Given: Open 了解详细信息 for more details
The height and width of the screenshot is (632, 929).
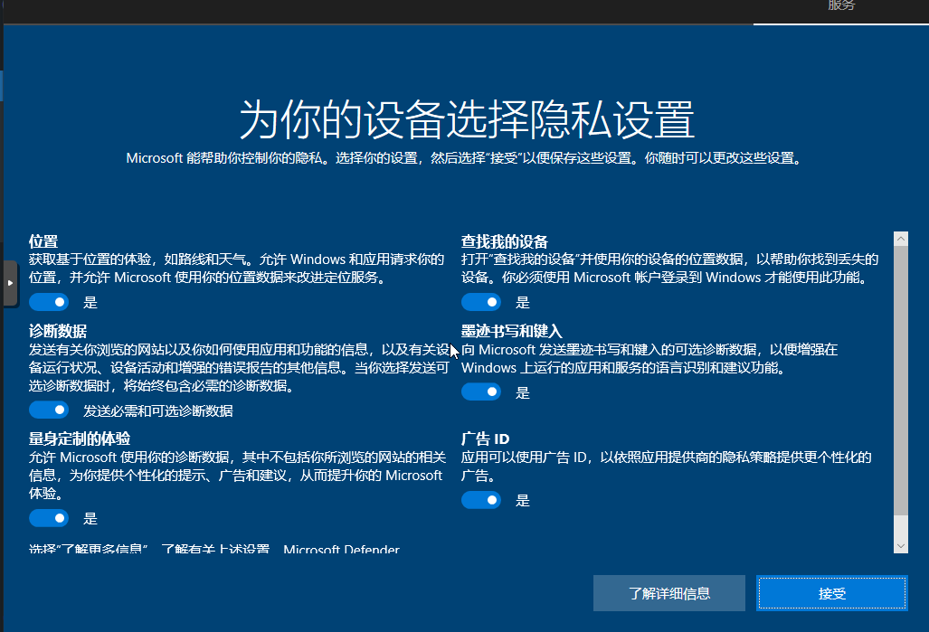Looking at the screenshot, I should 669,593.
